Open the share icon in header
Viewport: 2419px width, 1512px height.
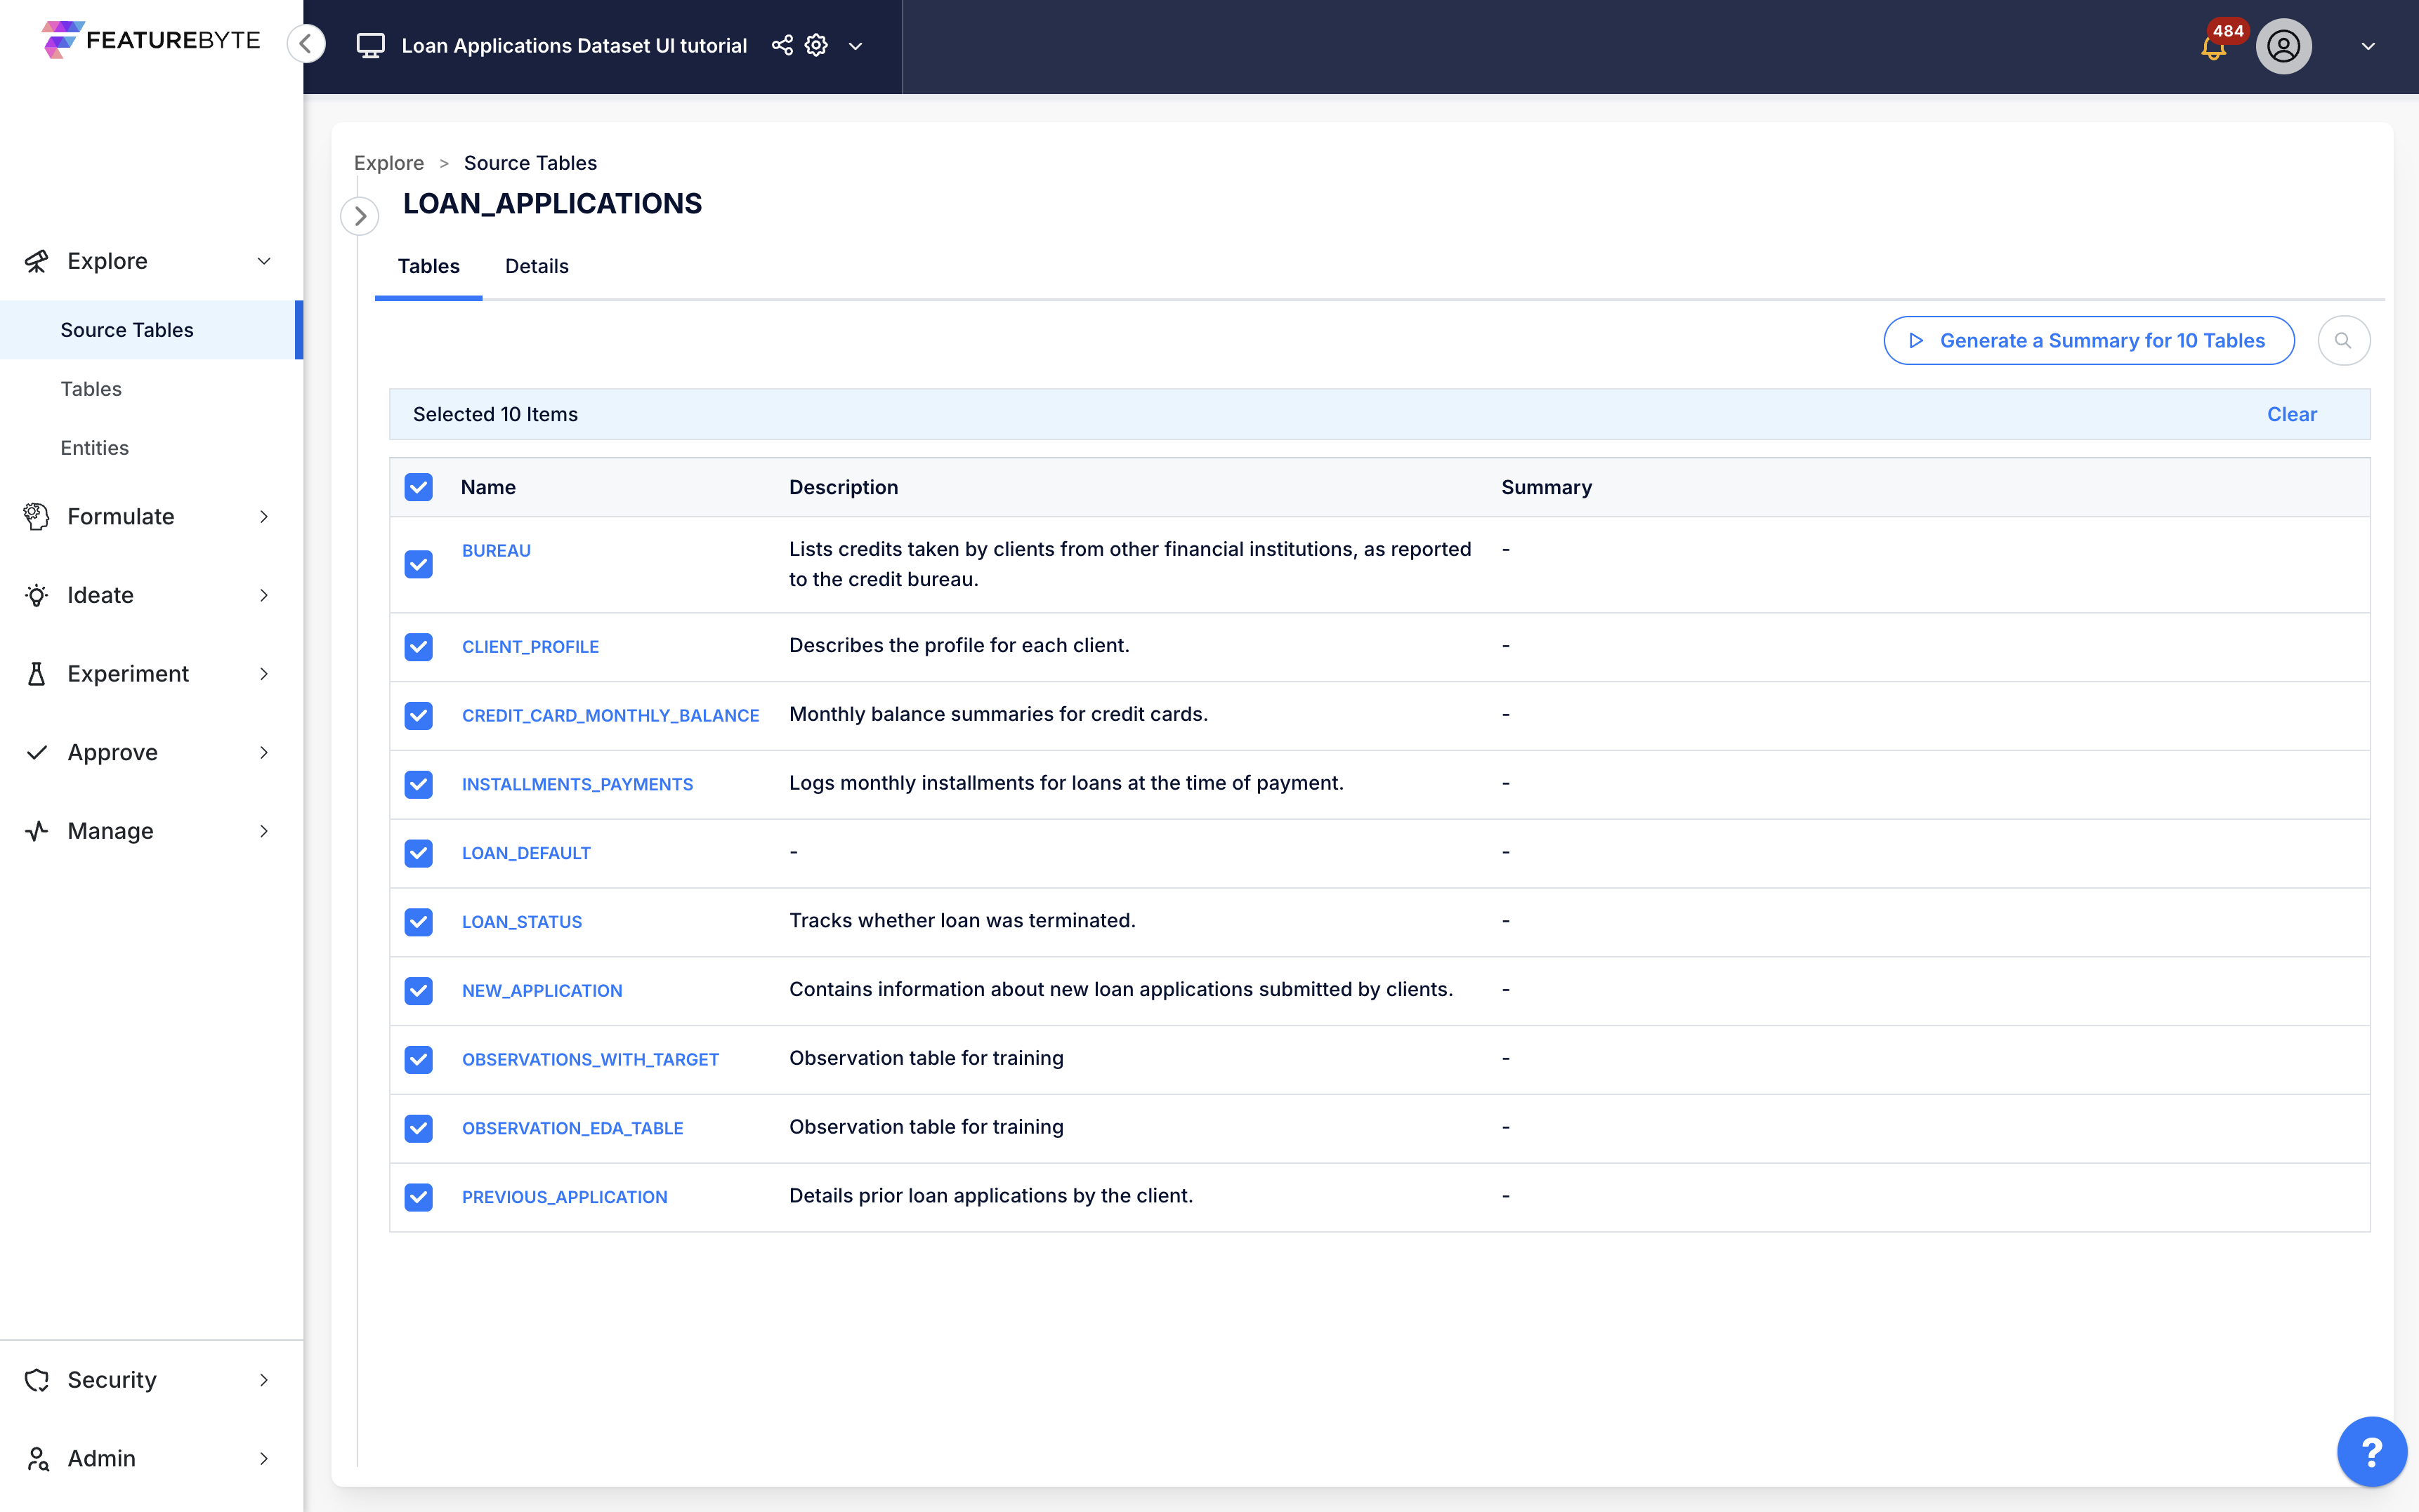pos(782,45)
